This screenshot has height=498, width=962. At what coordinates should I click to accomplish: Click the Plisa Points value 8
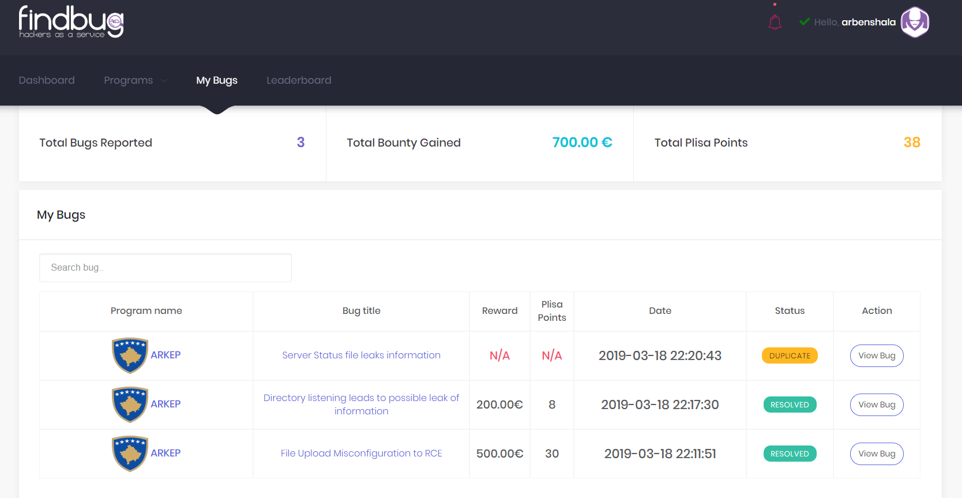552,405
